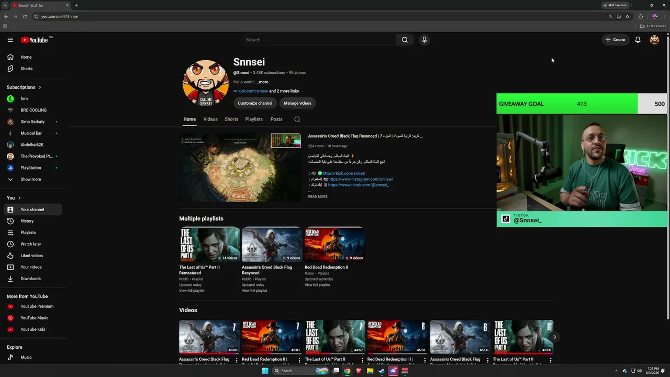
Task: Expand the Subscriptions section chevron
Action: pyautogui.click(x=40, y=87)
